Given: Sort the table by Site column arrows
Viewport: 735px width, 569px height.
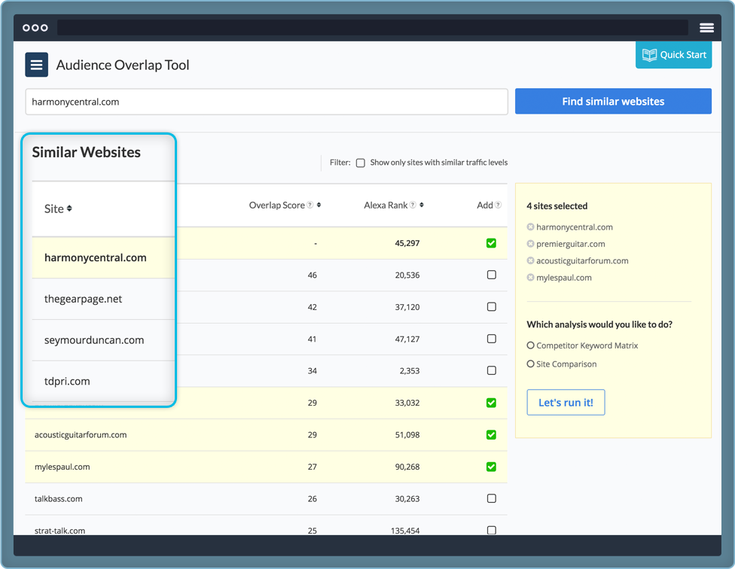Looking at the screenshot, I should 69,208.
